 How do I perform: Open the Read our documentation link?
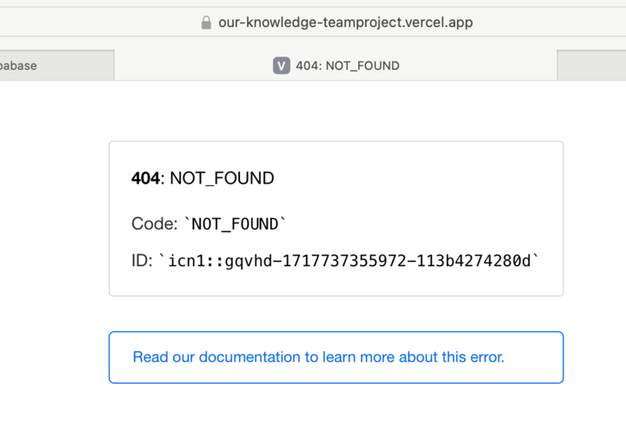318,357
